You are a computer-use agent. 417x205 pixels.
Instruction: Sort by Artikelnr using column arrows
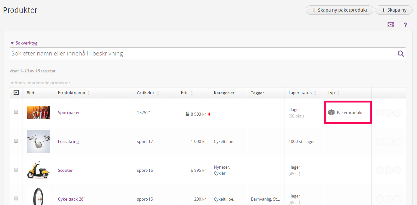pos(158,93)
